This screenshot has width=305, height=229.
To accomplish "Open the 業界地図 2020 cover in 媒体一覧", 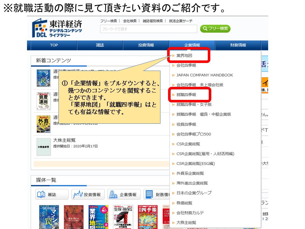I will point(98,217).
